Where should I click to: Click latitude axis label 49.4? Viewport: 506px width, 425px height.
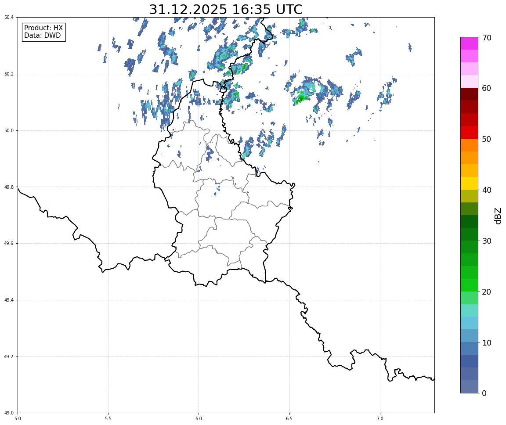pyautogui.click(x=9, y=300)
